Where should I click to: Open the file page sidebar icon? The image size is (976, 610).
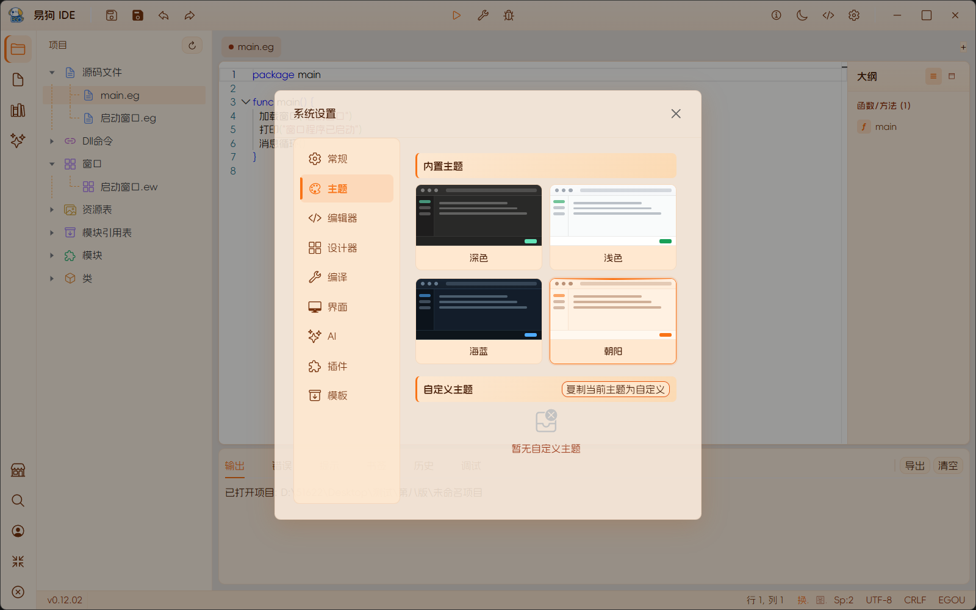(x=18, y=80)
